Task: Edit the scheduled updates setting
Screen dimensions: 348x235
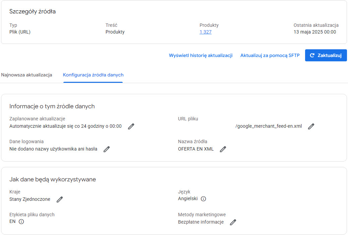Action: point(131,126)
